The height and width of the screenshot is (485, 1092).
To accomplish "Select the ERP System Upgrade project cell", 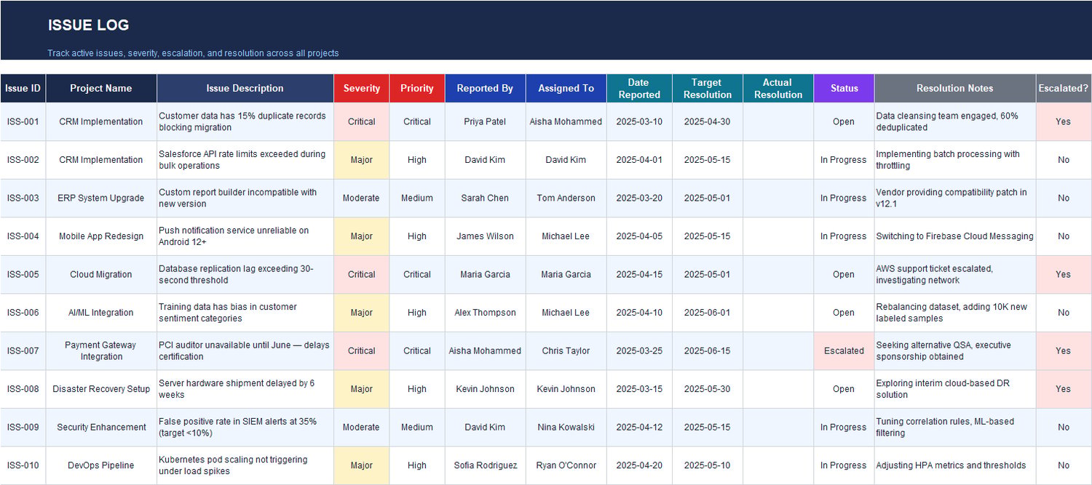I will click(x=101, y=198).
